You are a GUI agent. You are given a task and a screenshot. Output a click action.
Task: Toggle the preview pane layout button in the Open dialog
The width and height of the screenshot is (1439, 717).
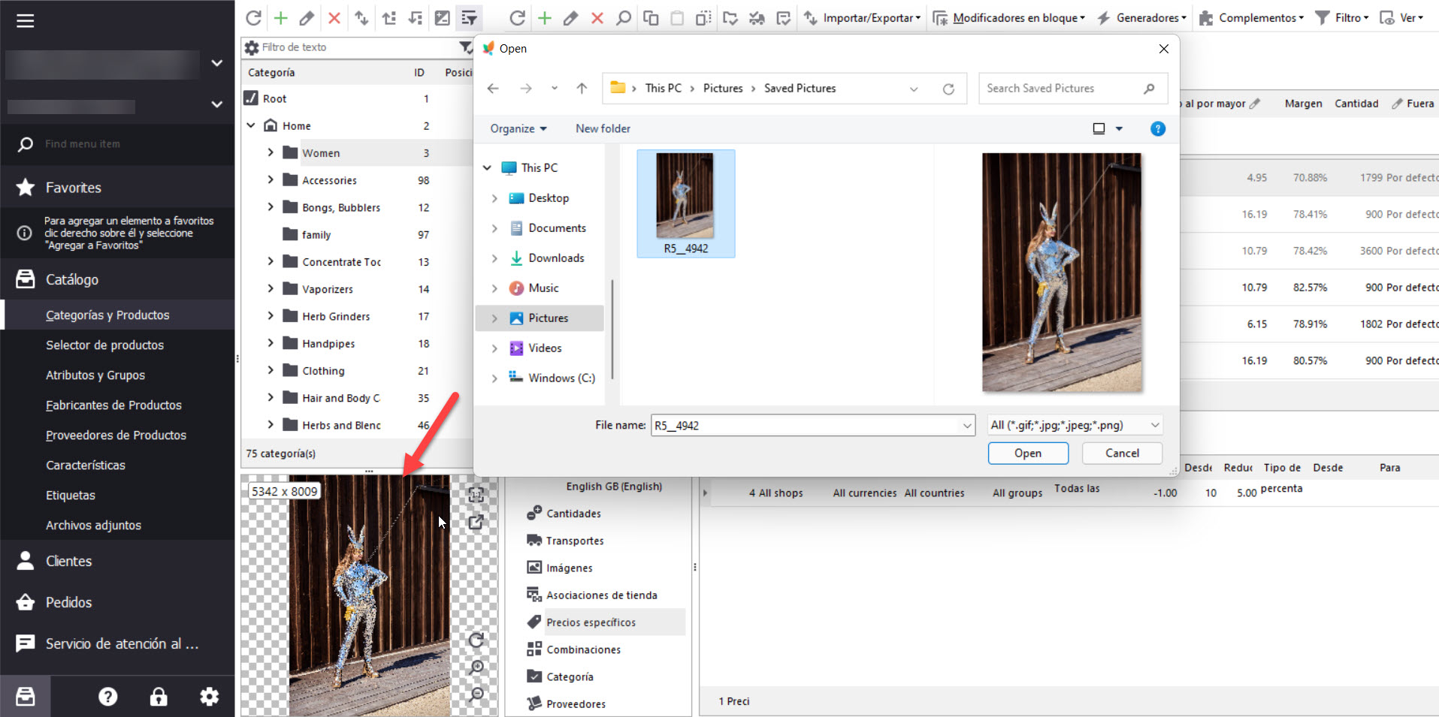pyautogui.click(x=1099, y=128)
